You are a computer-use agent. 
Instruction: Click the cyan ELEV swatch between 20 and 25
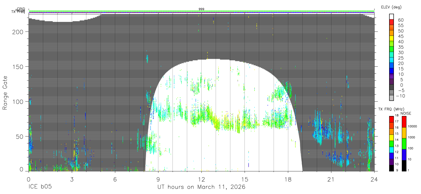pyautogui.click(x=392, y=60)
